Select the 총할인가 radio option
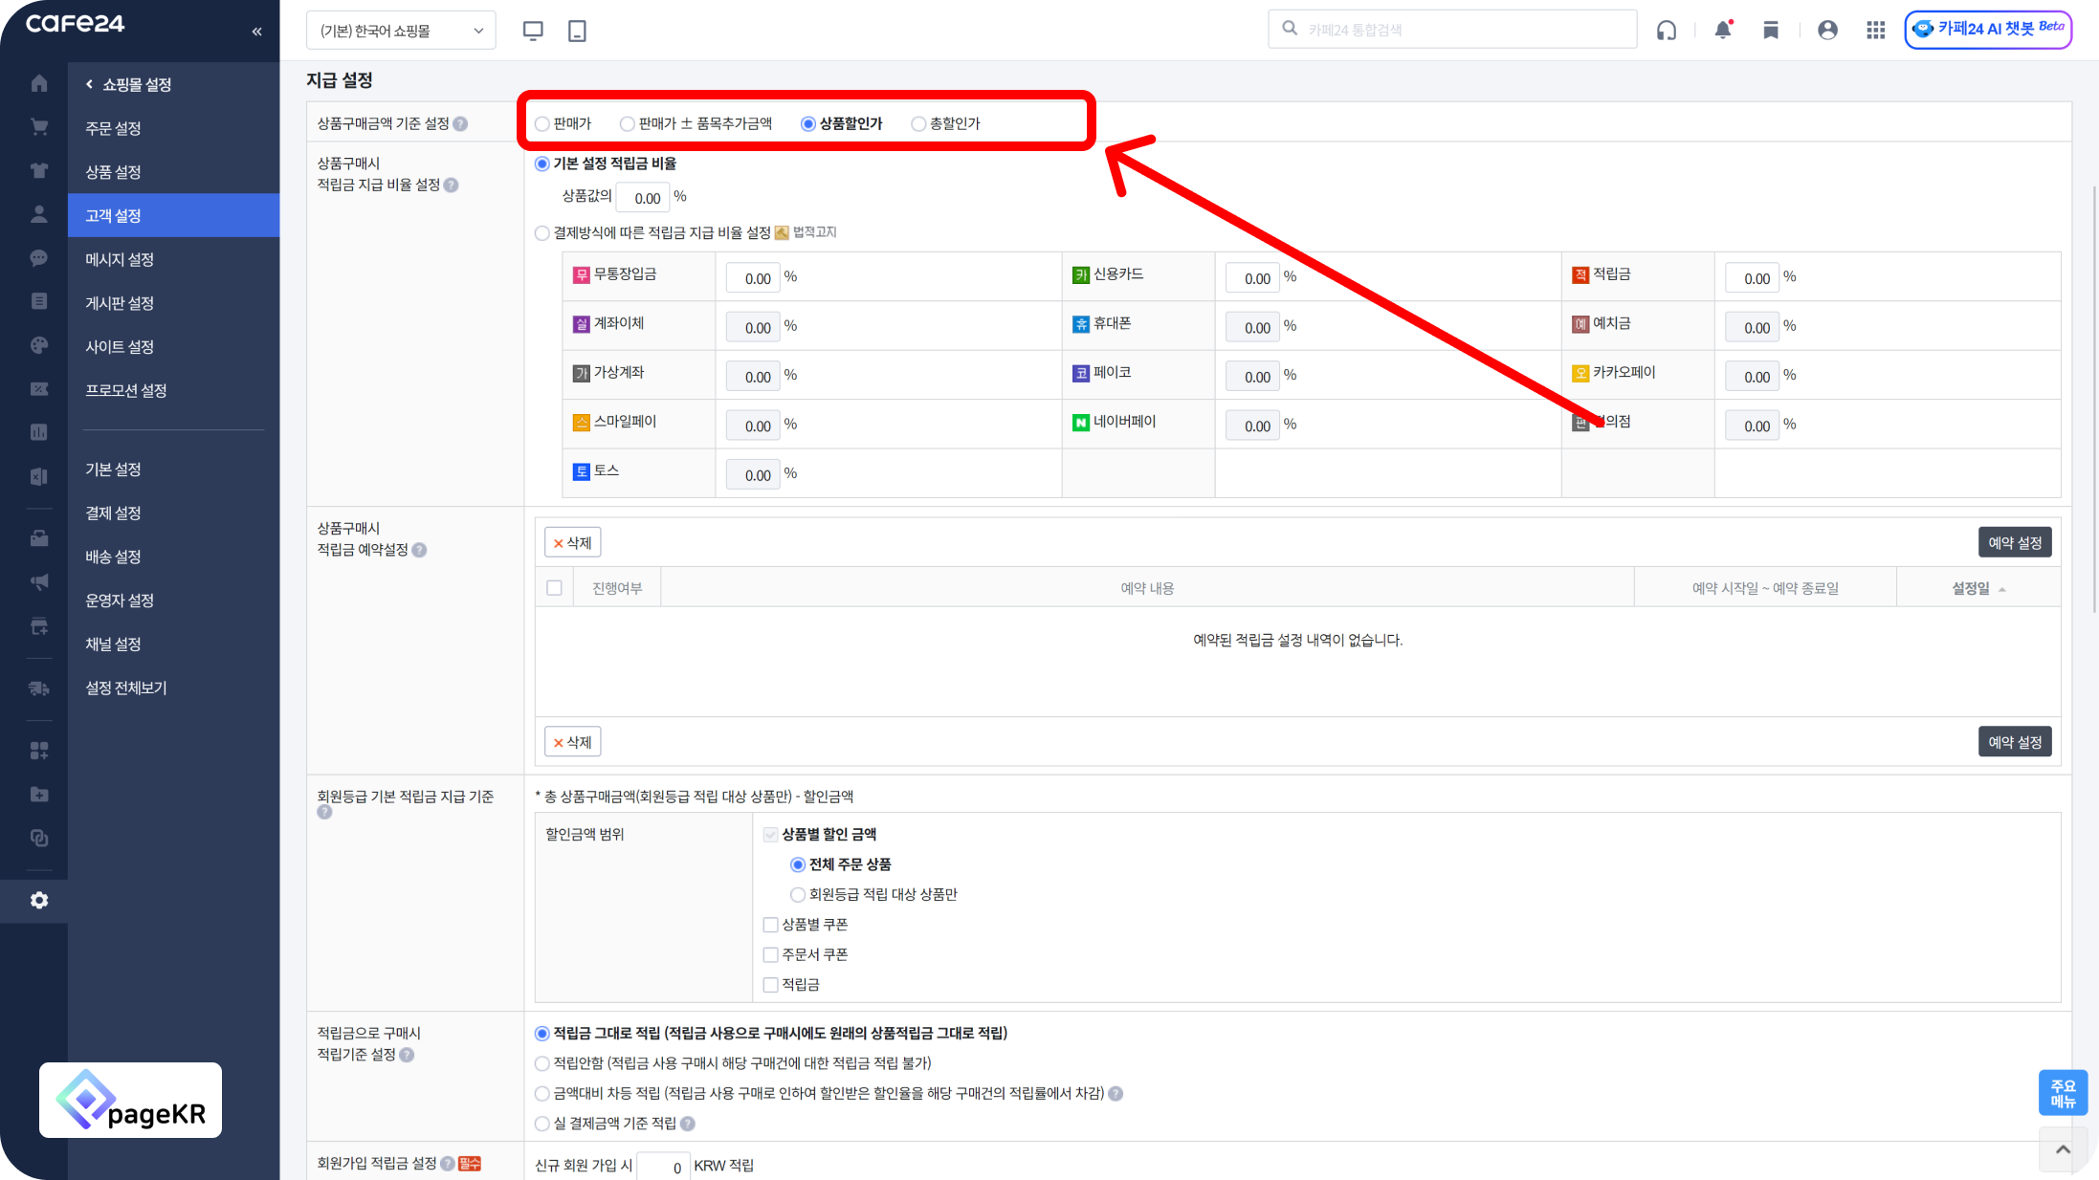Viewport: 2099px width, 1180px height. pyautogui.click(x=918, y=124)
